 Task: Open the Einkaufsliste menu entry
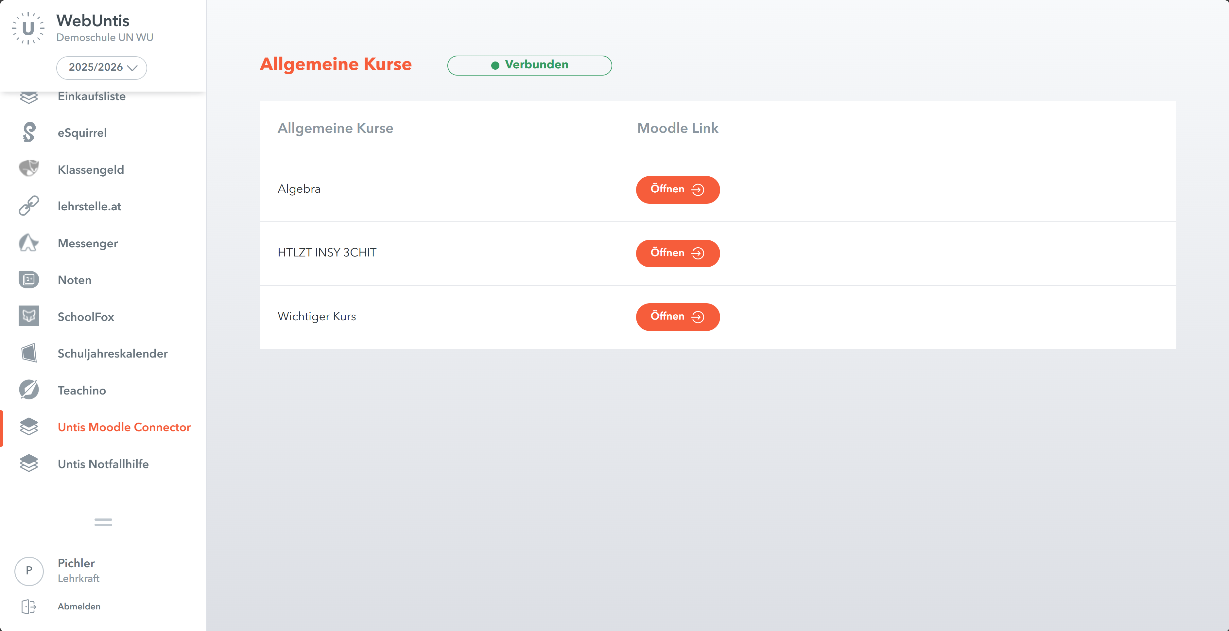(92, 96)
